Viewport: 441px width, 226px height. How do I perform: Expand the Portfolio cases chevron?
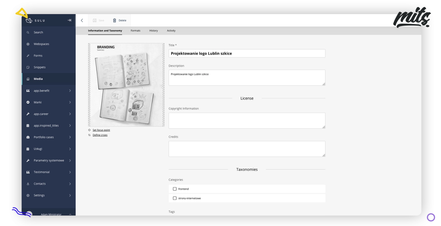pos(70,137)
